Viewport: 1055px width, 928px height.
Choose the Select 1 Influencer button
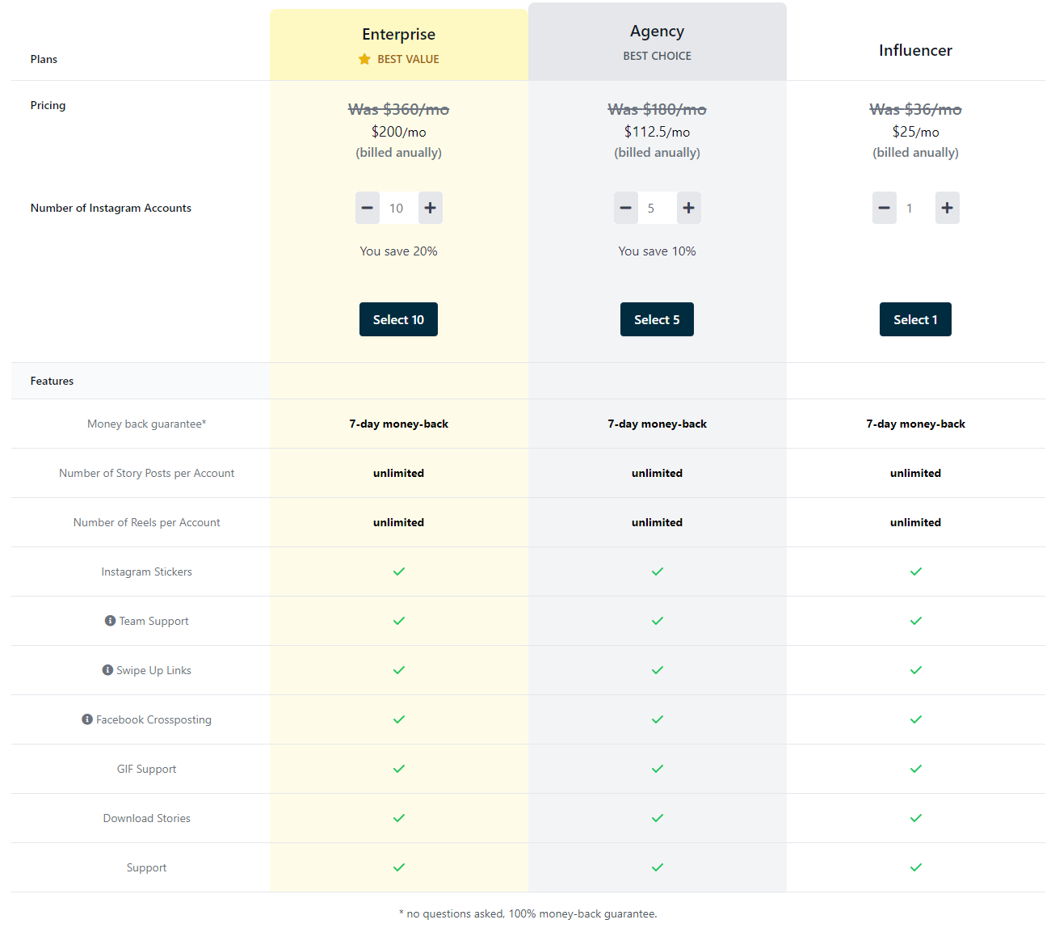coord(915,319)
